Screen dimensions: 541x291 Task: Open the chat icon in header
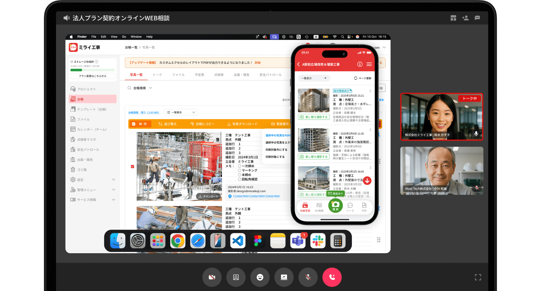(x=477, y=18)
